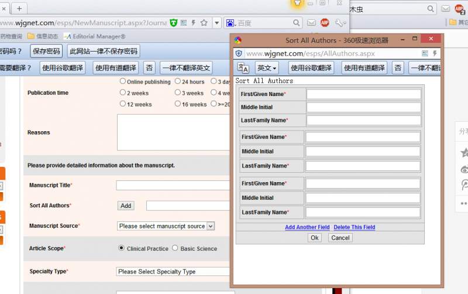Image resolution: width=468 pixels, height=294 pixels.
Task: Click mail envelope icon in background right window
Action: click(446, 9)
